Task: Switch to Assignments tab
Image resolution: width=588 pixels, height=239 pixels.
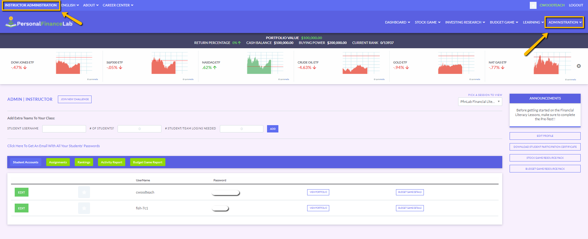Action: [x=58, y=162]
